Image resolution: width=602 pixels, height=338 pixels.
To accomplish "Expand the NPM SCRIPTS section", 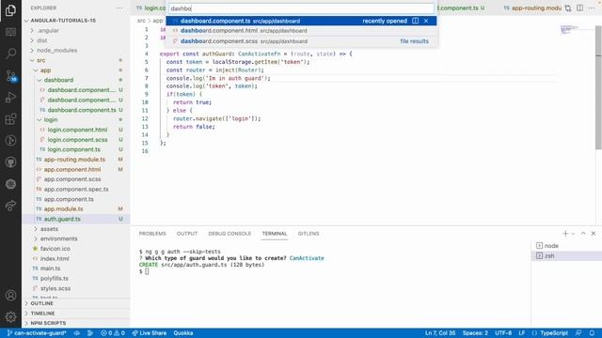I will pyautogui.click(x=77, y=323).
